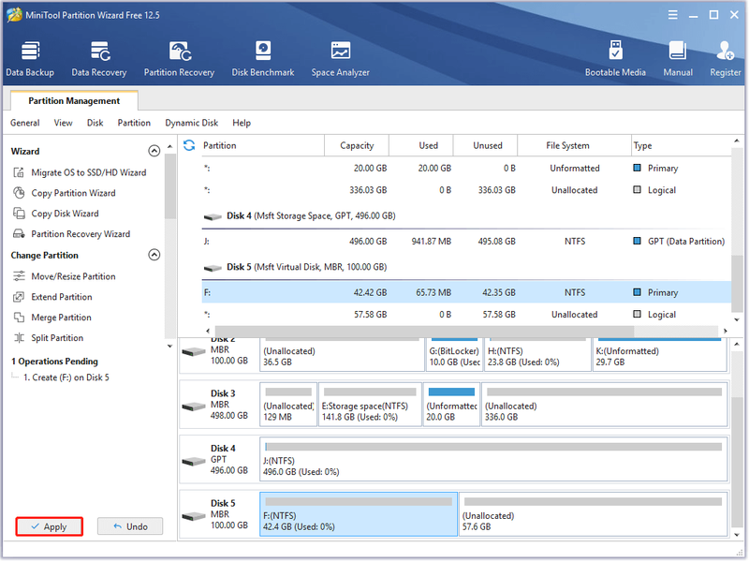Select pending operation Create (F:) on Disk 5
749x562 pixels.
(x=66, y=377)
